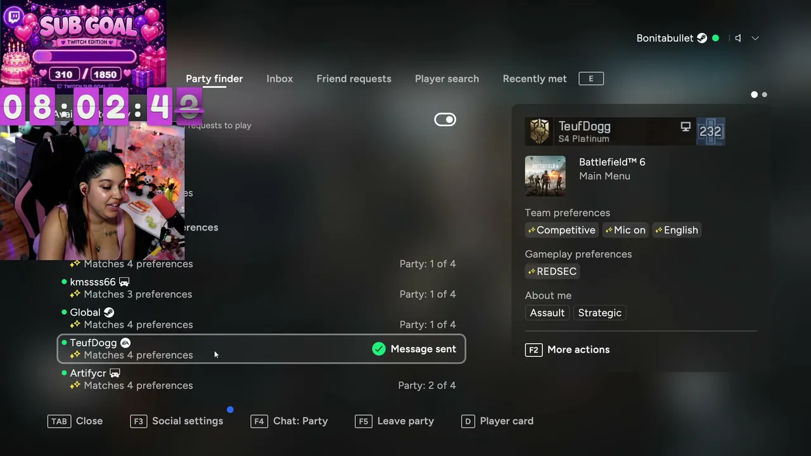
Task: Click the Bonitabullet username
Action: (665, 38)
